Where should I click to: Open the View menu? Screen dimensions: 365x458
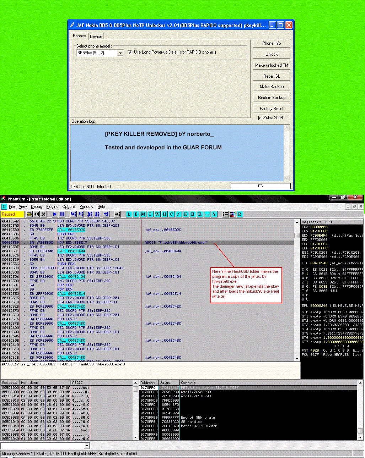23,206
